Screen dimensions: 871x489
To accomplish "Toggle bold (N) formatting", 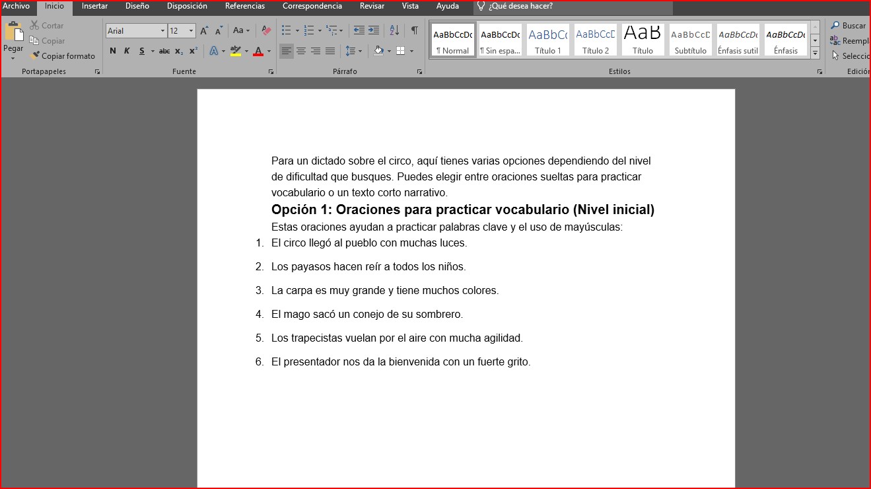I will point(113,51).
